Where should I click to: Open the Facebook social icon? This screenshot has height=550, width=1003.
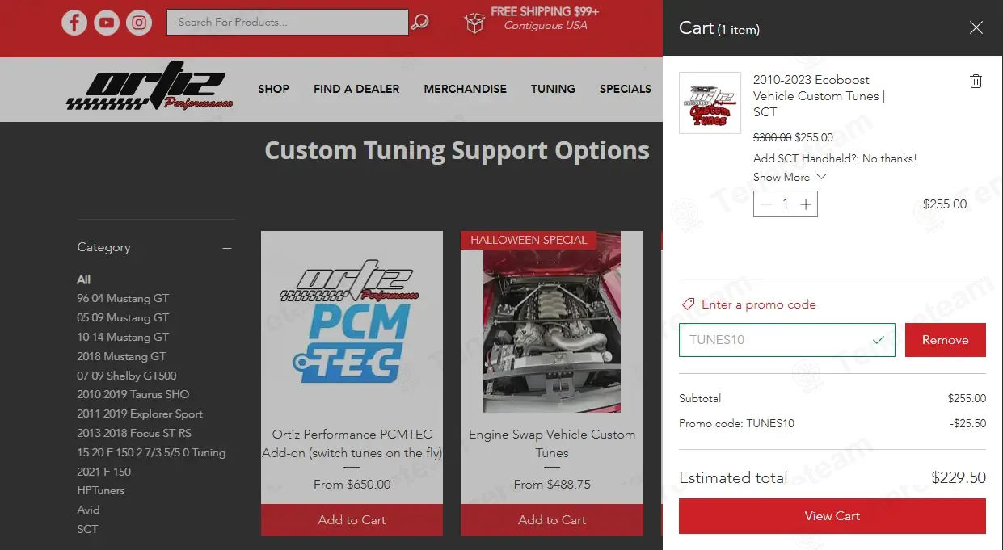[74, 23]
